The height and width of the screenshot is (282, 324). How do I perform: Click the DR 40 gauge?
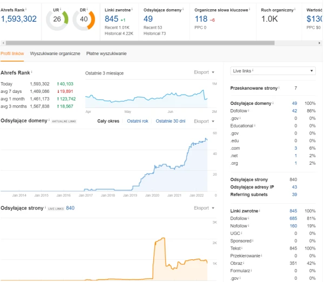pos(84,19)
